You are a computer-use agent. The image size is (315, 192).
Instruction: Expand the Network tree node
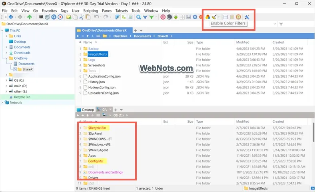pos(2,102)
